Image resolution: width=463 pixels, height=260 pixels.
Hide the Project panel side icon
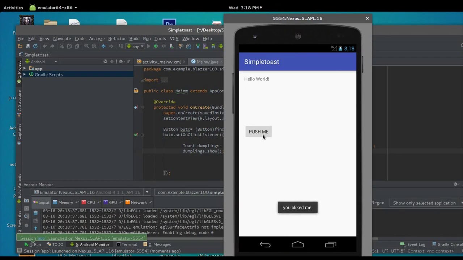[x=129, y=61]
